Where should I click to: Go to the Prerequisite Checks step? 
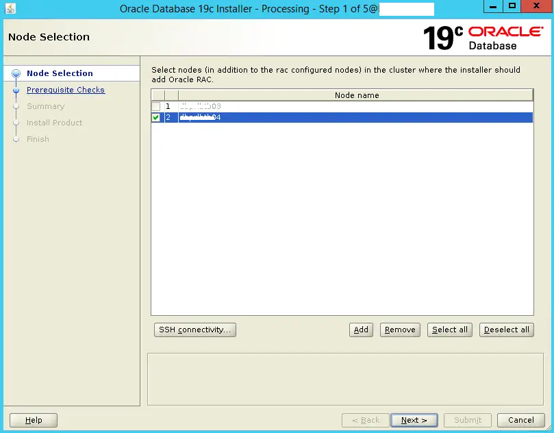coord(66,90)
